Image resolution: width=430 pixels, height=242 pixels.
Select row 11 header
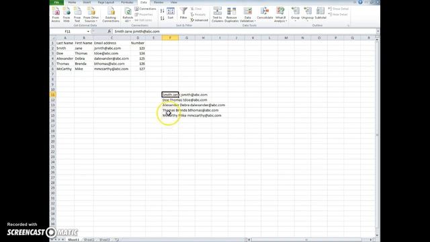tap(52, 95)
